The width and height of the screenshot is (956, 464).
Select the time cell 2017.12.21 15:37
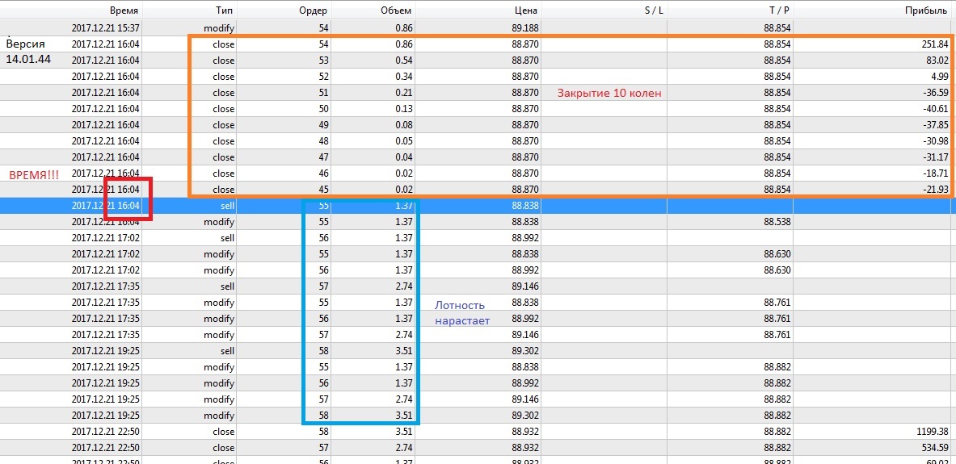point(106,28)
